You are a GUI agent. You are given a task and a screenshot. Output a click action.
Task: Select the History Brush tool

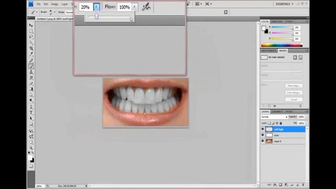(x=31, y=78)
